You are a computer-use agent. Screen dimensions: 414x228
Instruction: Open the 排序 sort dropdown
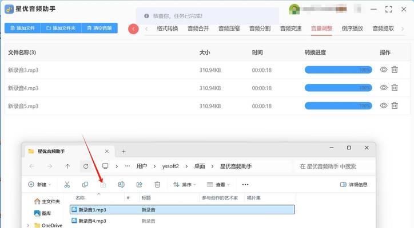(x=185, y=185)
